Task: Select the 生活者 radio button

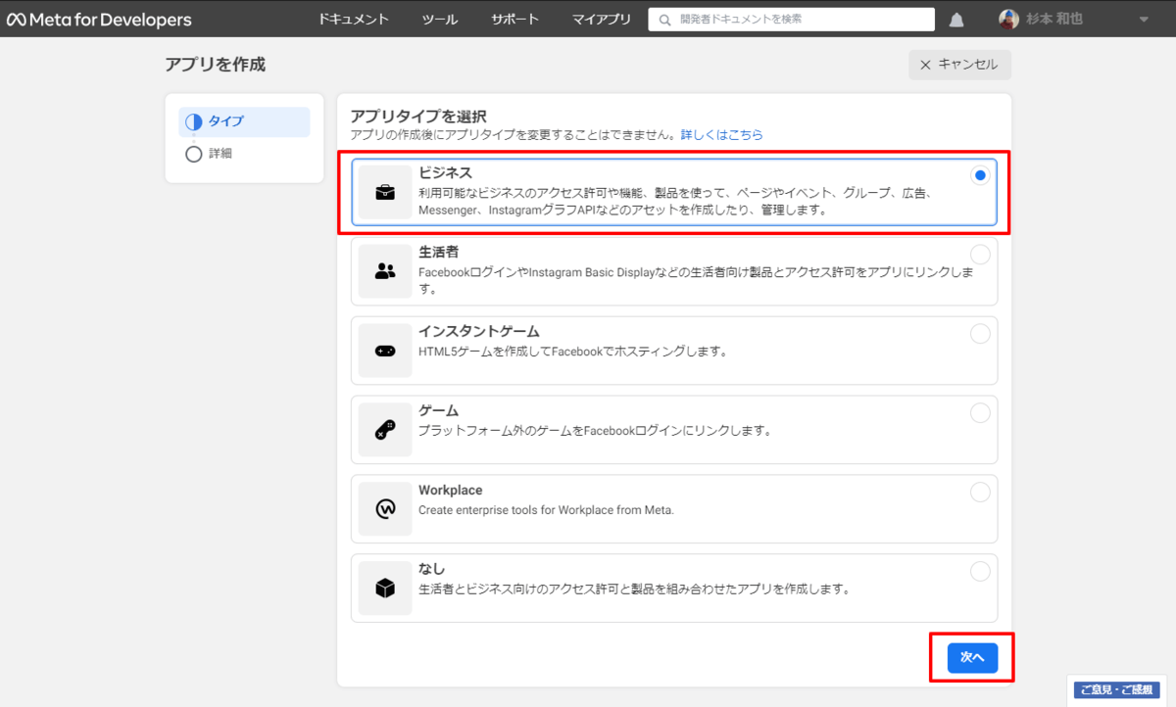Action: [980, 255]
